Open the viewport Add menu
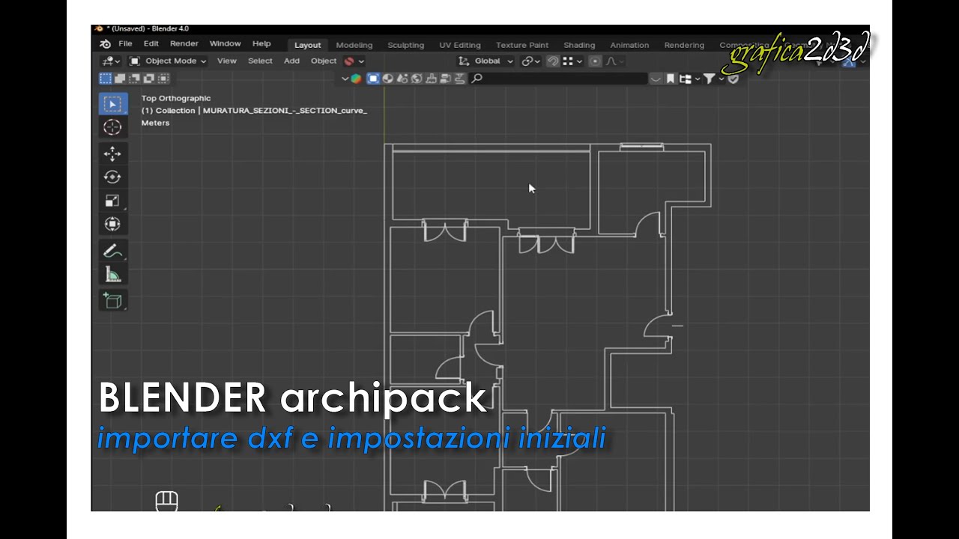Viewport: 959px width, 539px height. (x=291, y=61)
